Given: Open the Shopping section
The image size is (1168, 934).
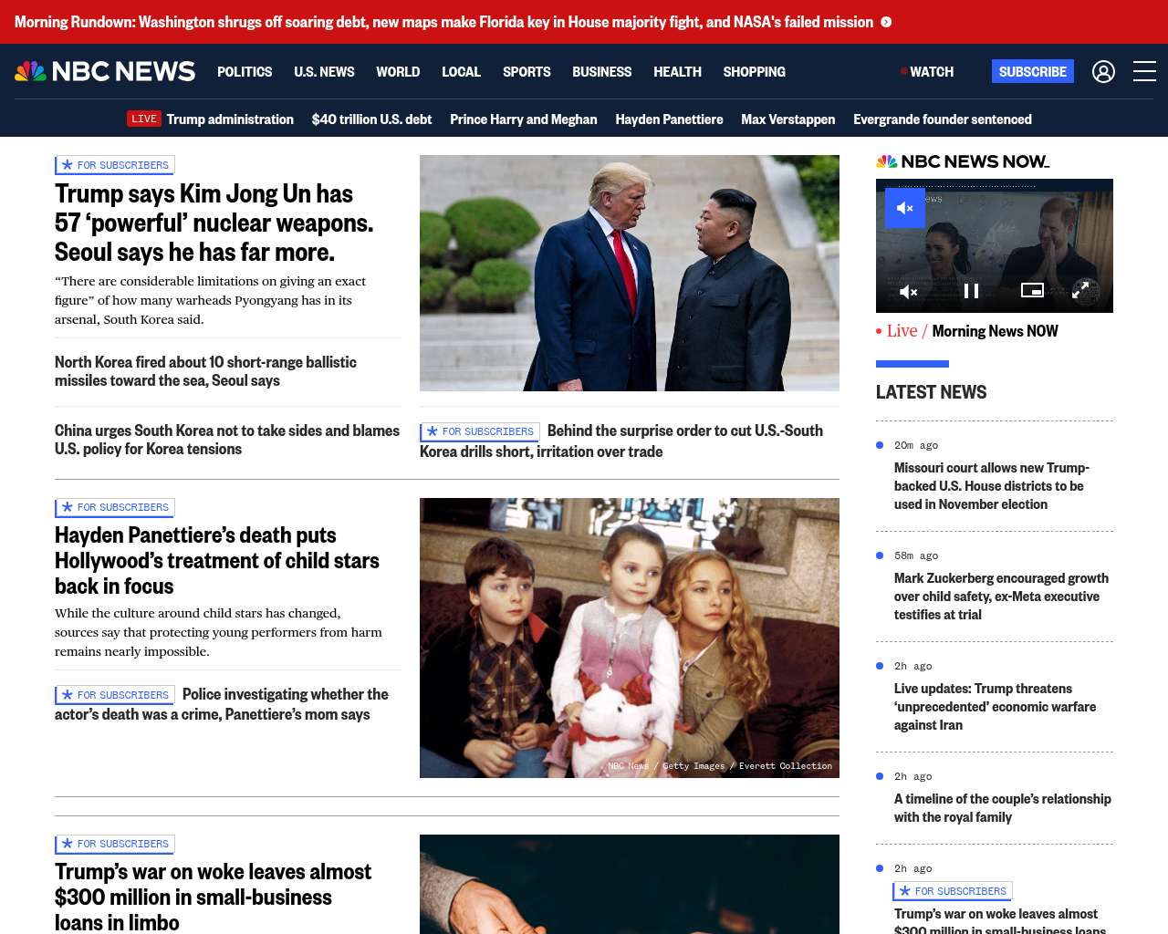Looking at the screenshot, I should (x=754, y=71).
